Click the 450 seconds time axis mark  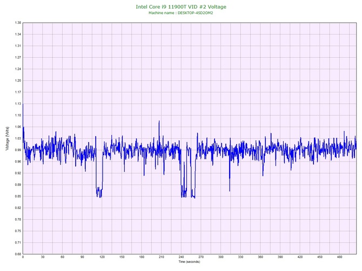pos(320,257)
